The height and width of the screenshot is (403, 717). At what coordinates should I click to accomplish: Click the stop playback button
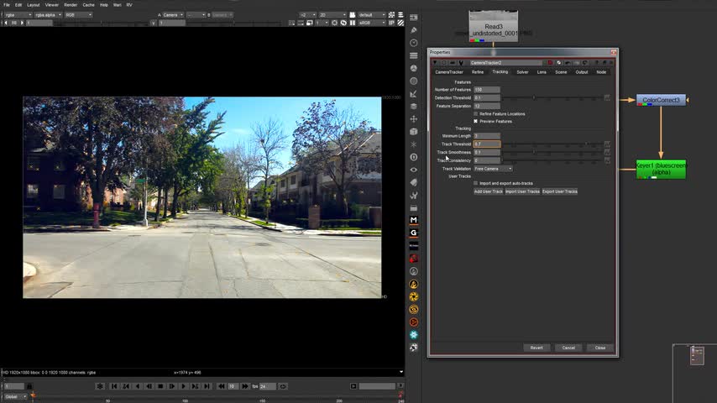tap(160, 386)
